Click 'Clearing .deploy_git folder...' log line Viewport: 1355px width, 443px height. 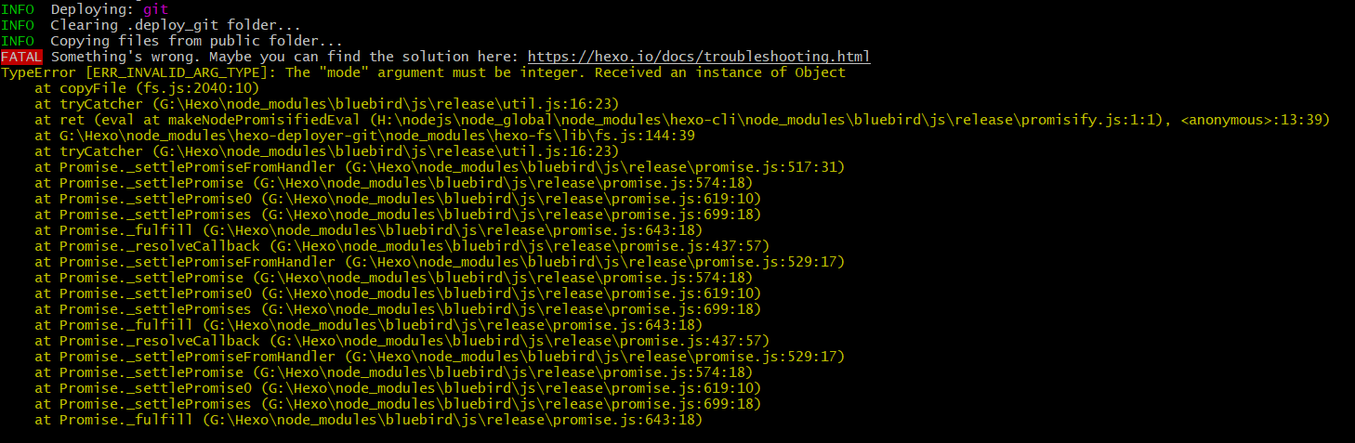(x=175, y=25)
